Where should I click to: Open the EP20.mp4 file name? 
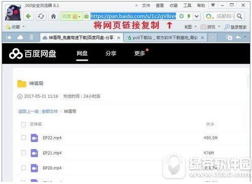tap(52, 168)
